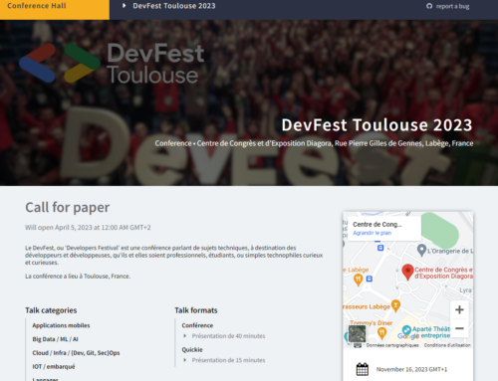Open the report a bug link

click(x=452, y=6)
